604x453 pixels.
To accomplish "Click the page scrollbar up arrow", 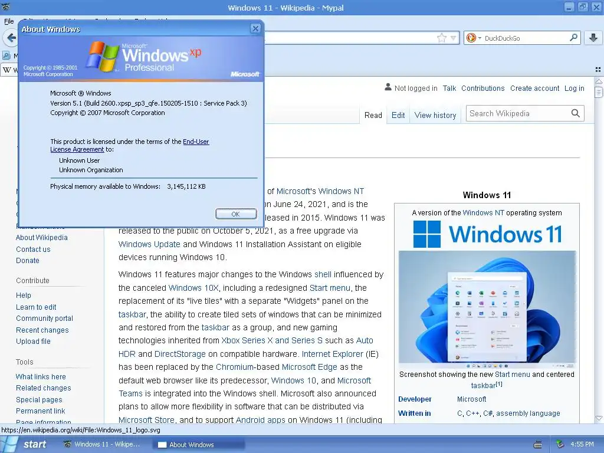I will [x=599, y=81].
